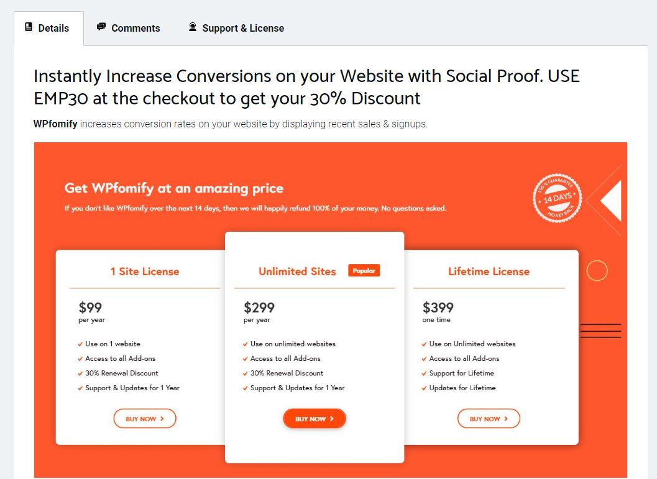Click the Details tab book icon

point(29,27)
